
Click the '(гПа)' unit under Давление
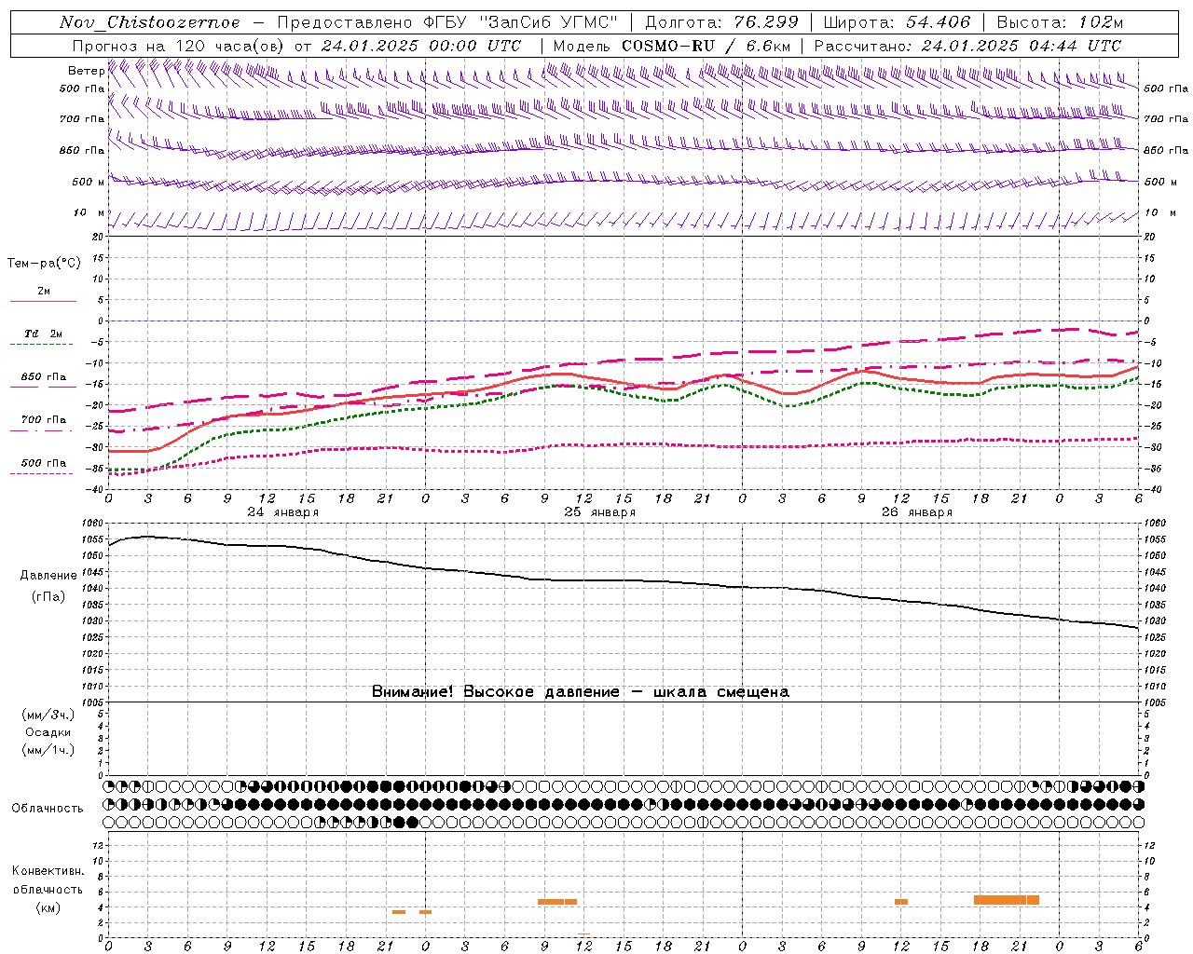(48, 597)
